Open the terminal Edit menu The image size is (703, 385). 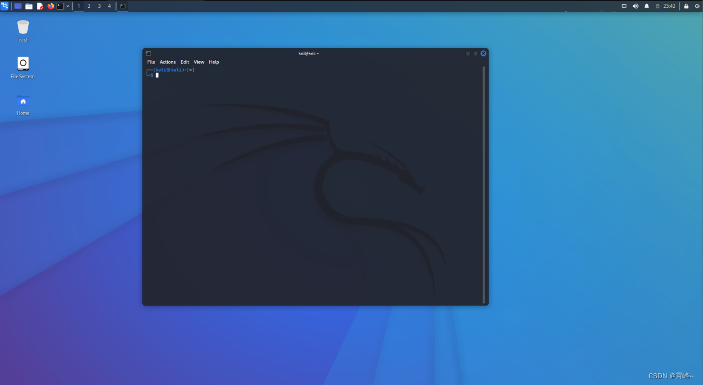[185, 62]
